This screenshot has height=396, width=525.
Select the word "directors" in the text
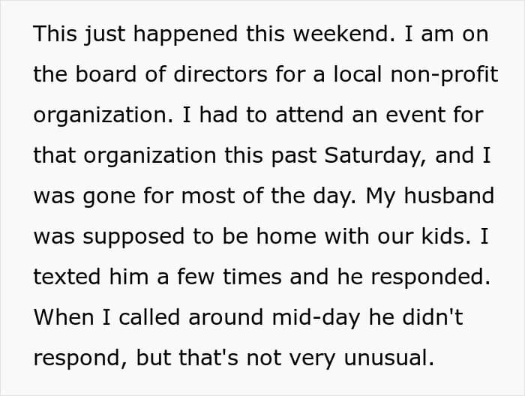coord(220,74)
